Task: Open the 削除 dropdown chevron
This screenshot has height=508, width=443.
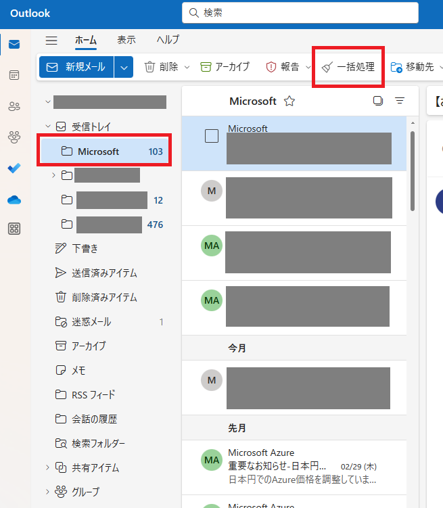Action: pyautogui.click(x=187, y=67)
